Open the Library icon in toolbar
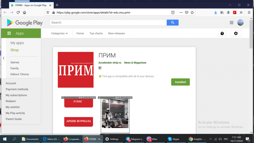254x143 pixels. [x=222, y=12]
